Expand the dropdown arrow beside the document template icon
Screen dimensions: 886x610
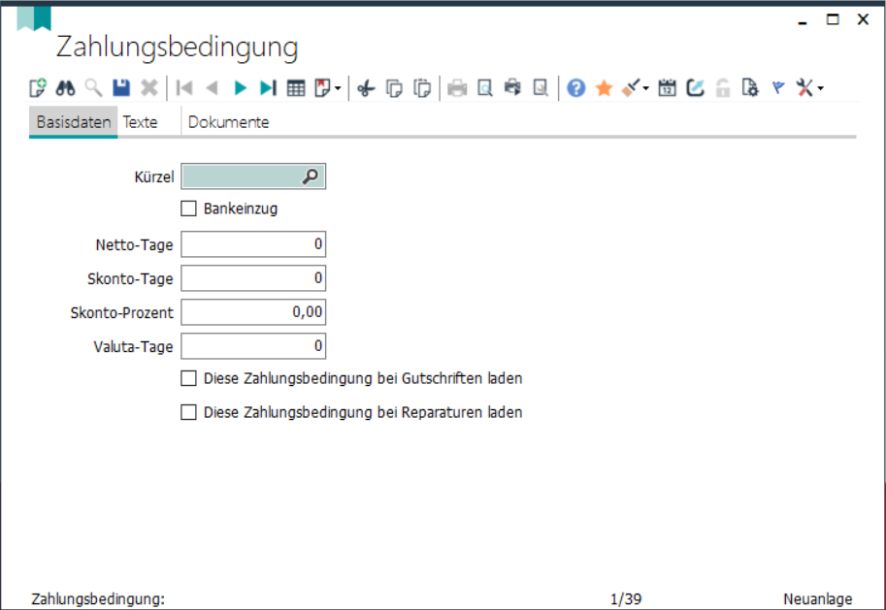pos(338,88)
